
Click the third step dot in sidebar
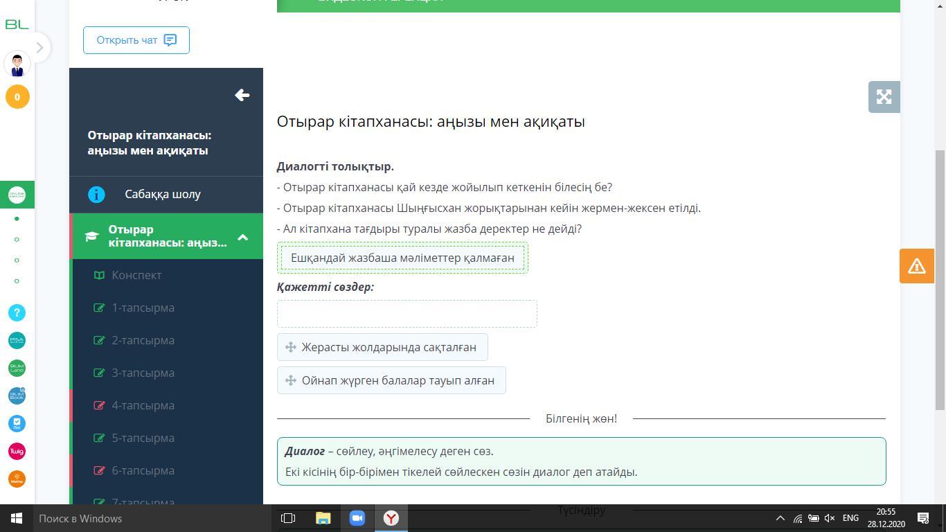[17, 260]
